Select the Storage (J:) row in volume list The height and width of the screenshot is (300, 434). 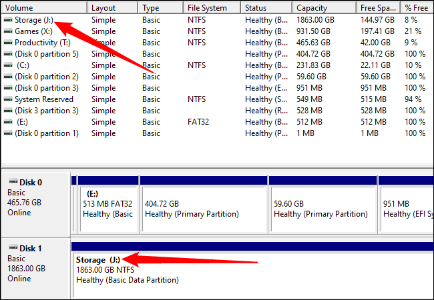pyautogui.click(x=217, y=20)
